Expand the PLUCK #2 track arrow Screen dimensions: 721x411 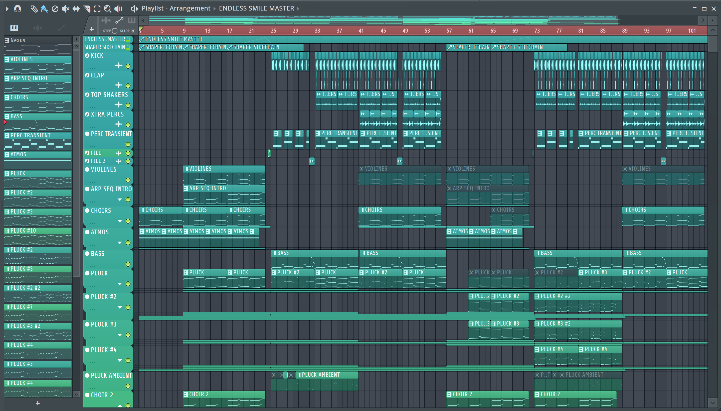120,307
